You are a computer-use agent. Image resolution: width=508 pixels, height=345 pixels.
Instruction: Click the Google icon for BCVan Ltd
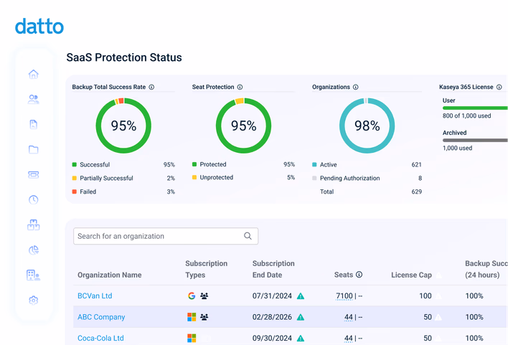point(192,296)
